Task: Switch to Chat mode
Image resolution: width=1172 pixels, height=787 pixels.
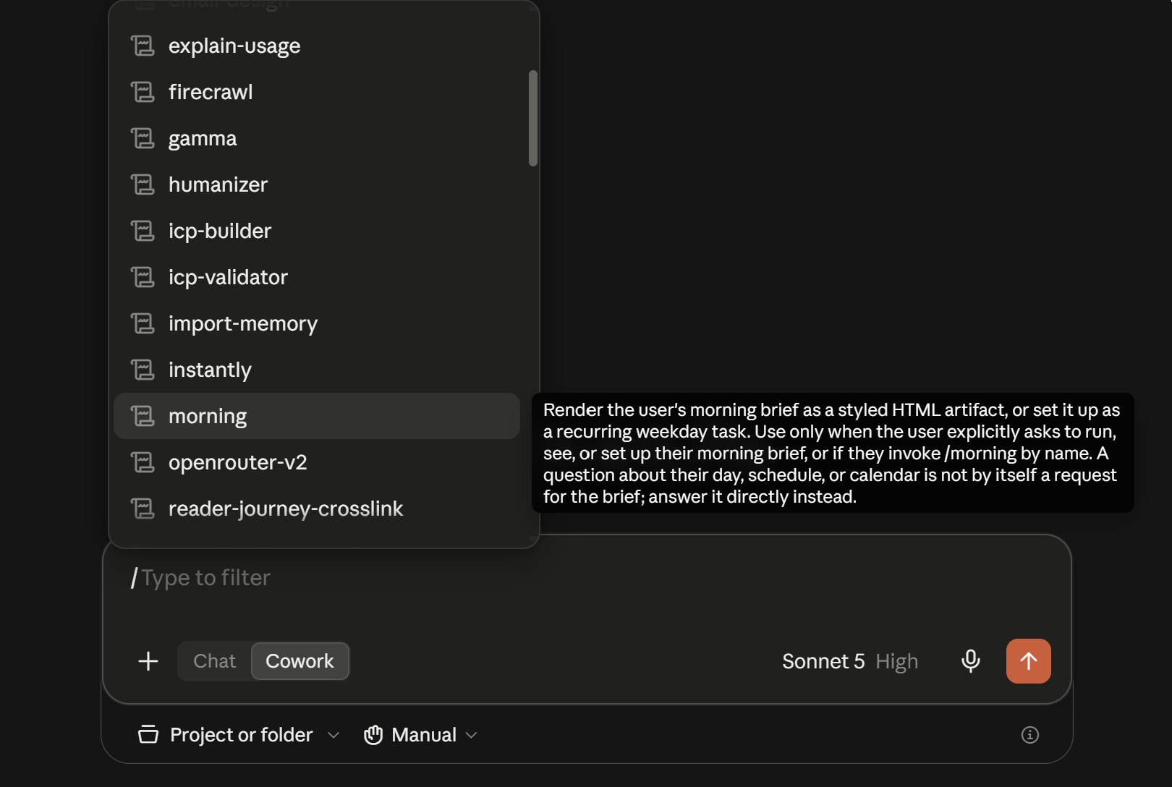Action: pyautogui.click(x=214, y=661)
